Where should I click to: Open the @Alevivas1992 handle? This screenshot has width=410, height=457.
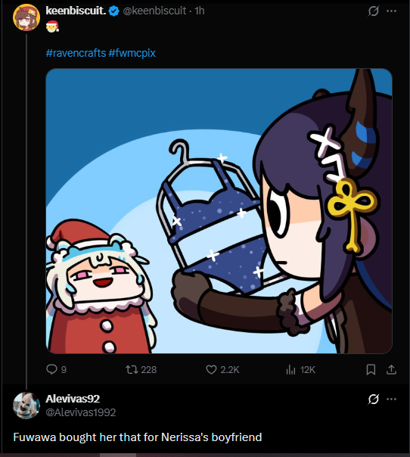[81, 412]
